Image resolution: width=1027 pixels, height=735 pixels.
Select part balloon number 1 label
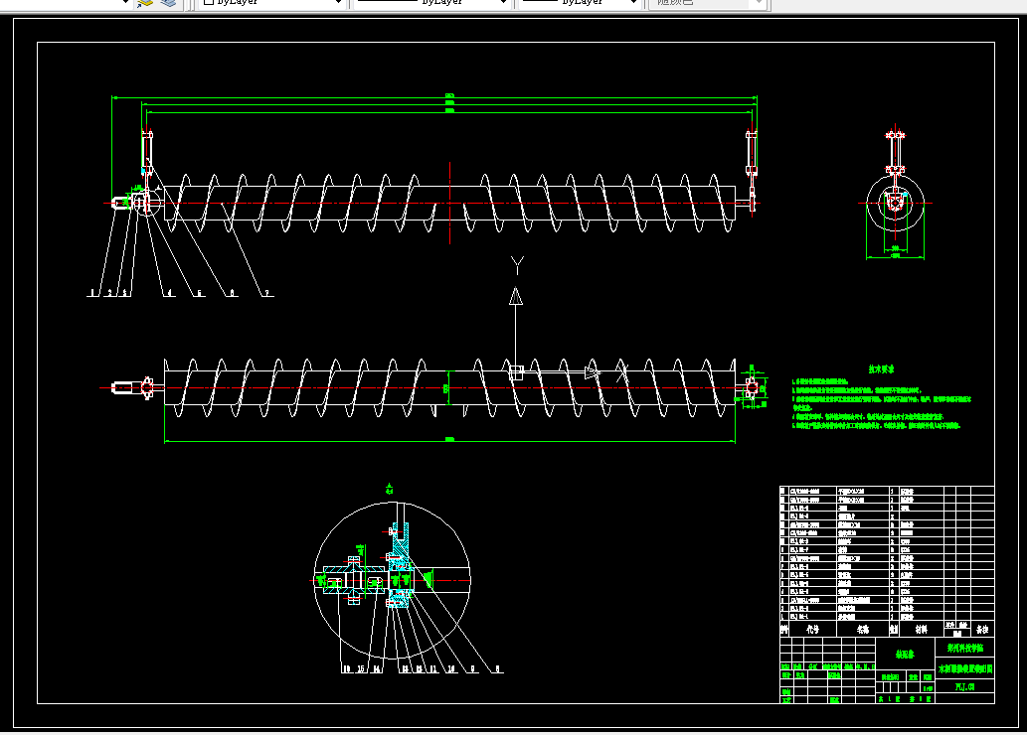coord(91,293)
